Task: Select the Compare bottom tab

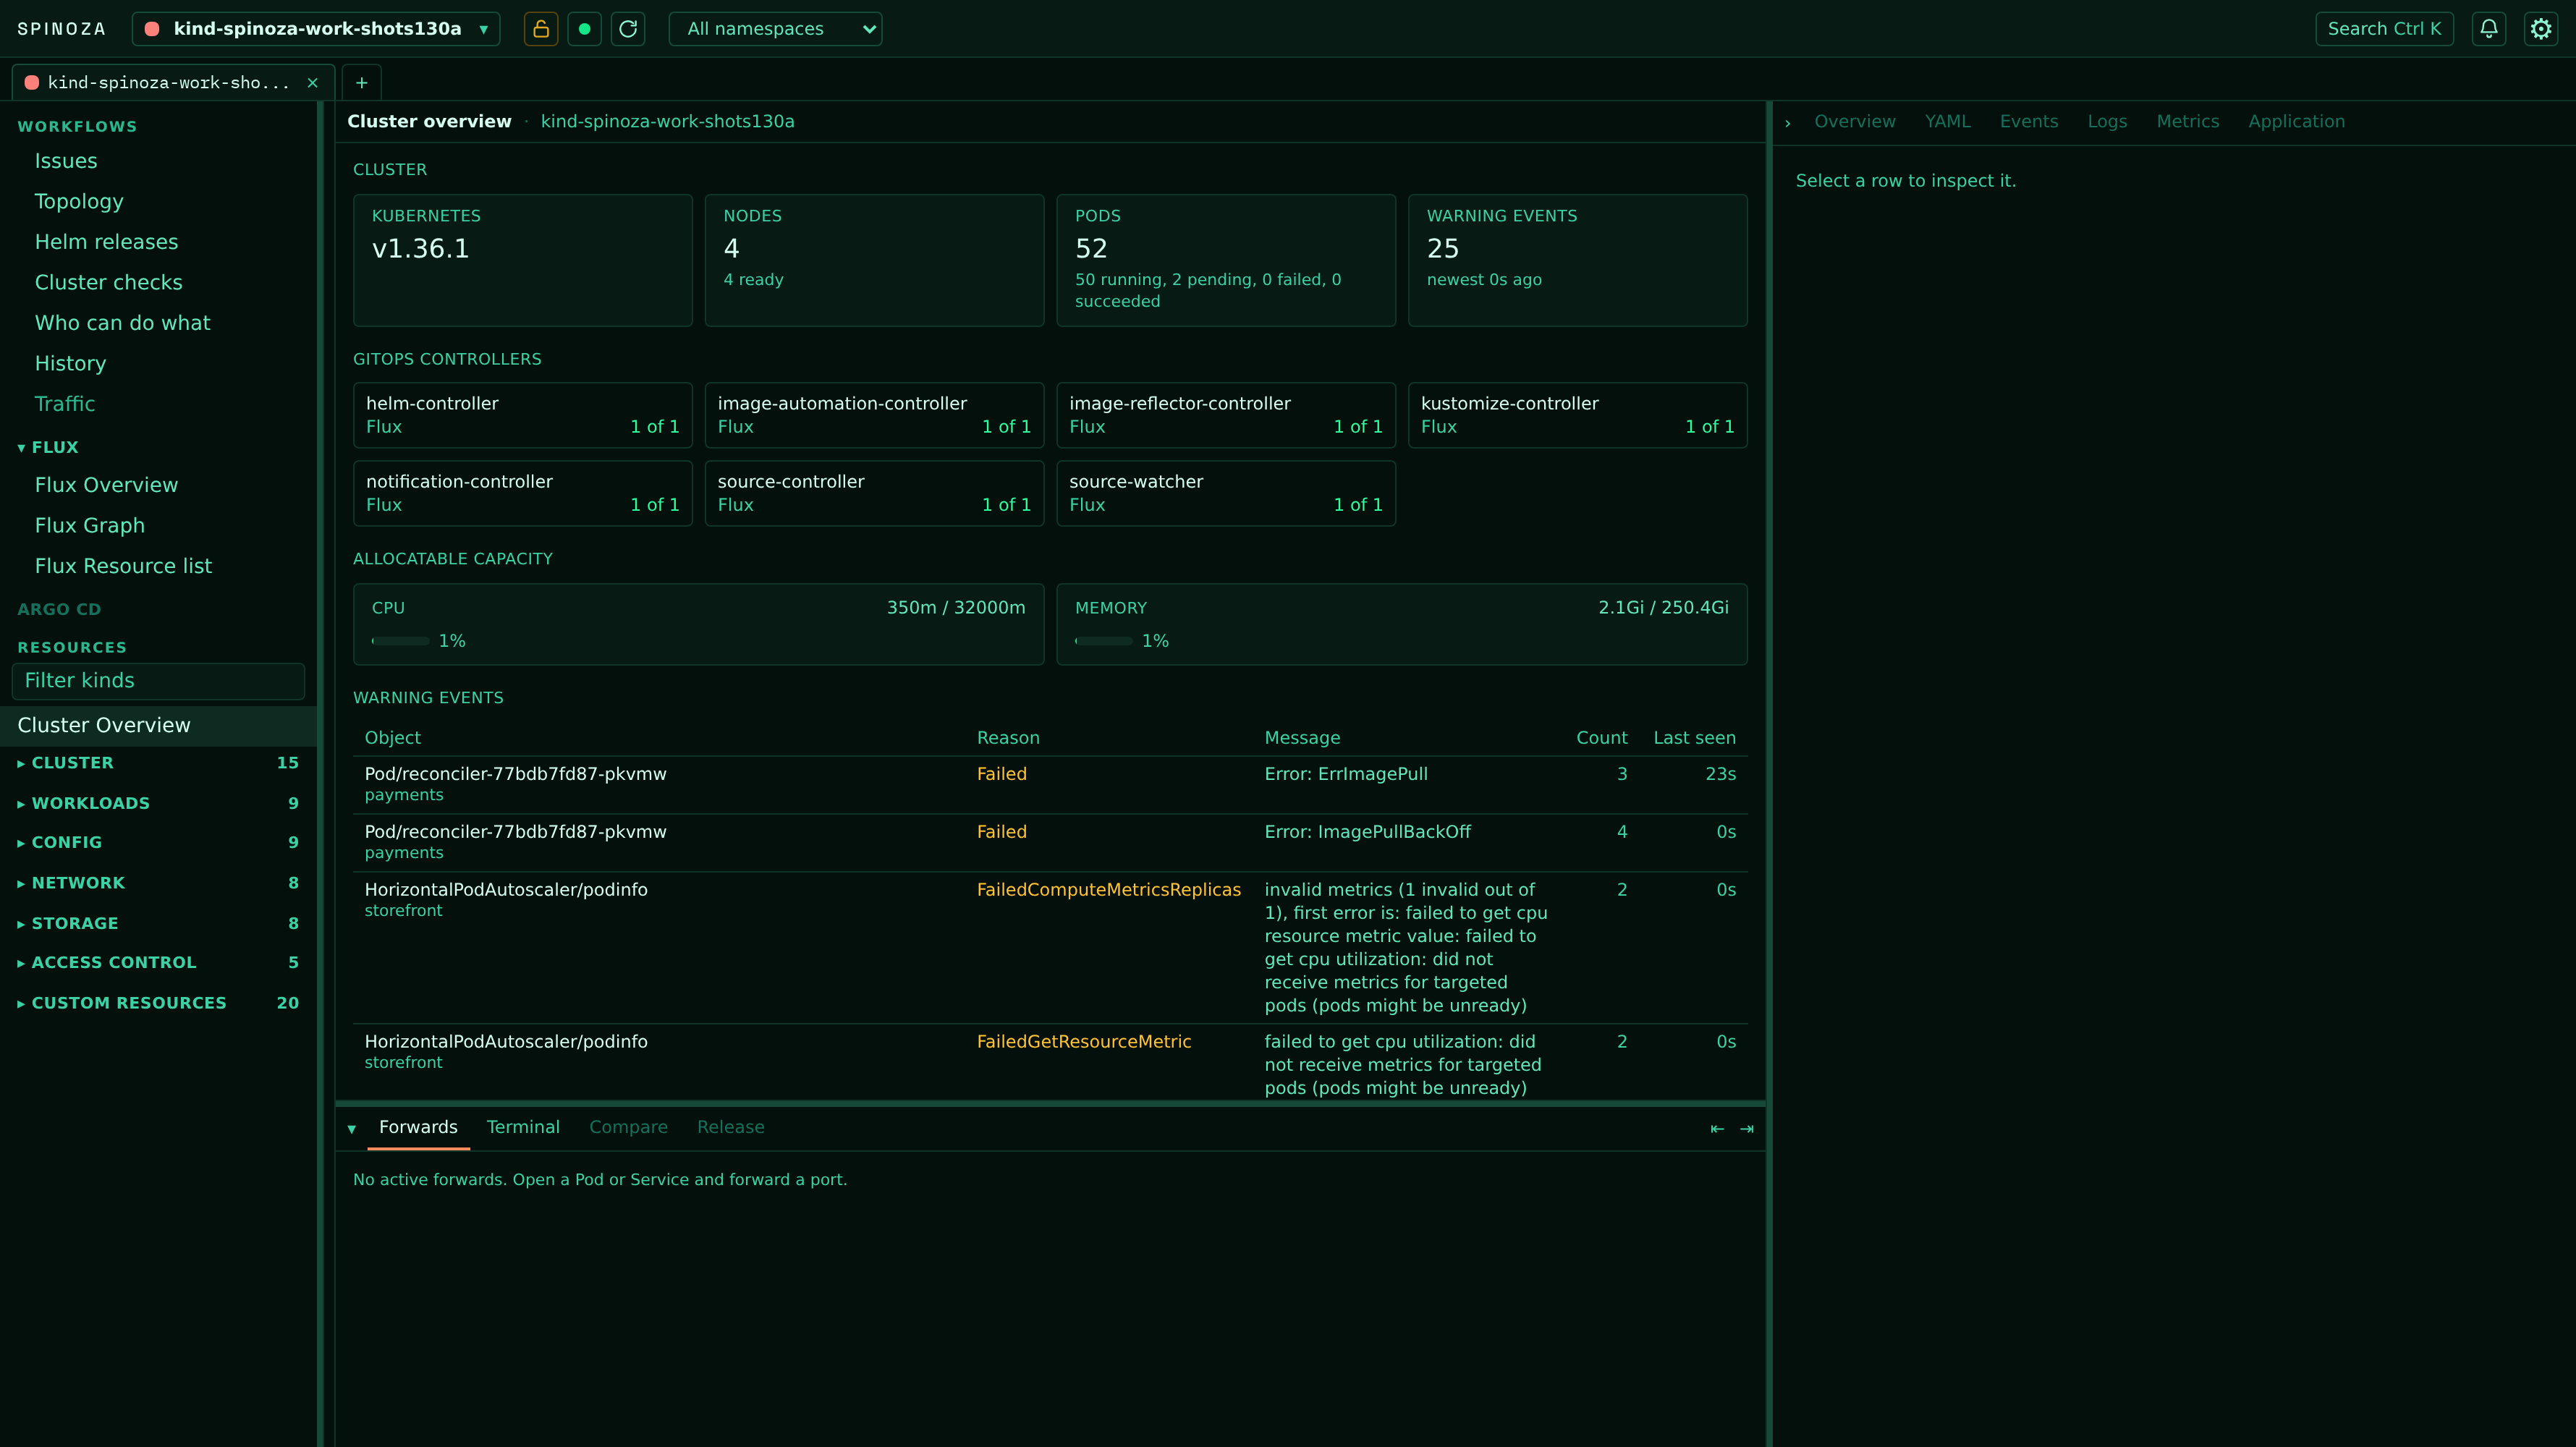Action: pyautogui.click(x=628, y=1127)
